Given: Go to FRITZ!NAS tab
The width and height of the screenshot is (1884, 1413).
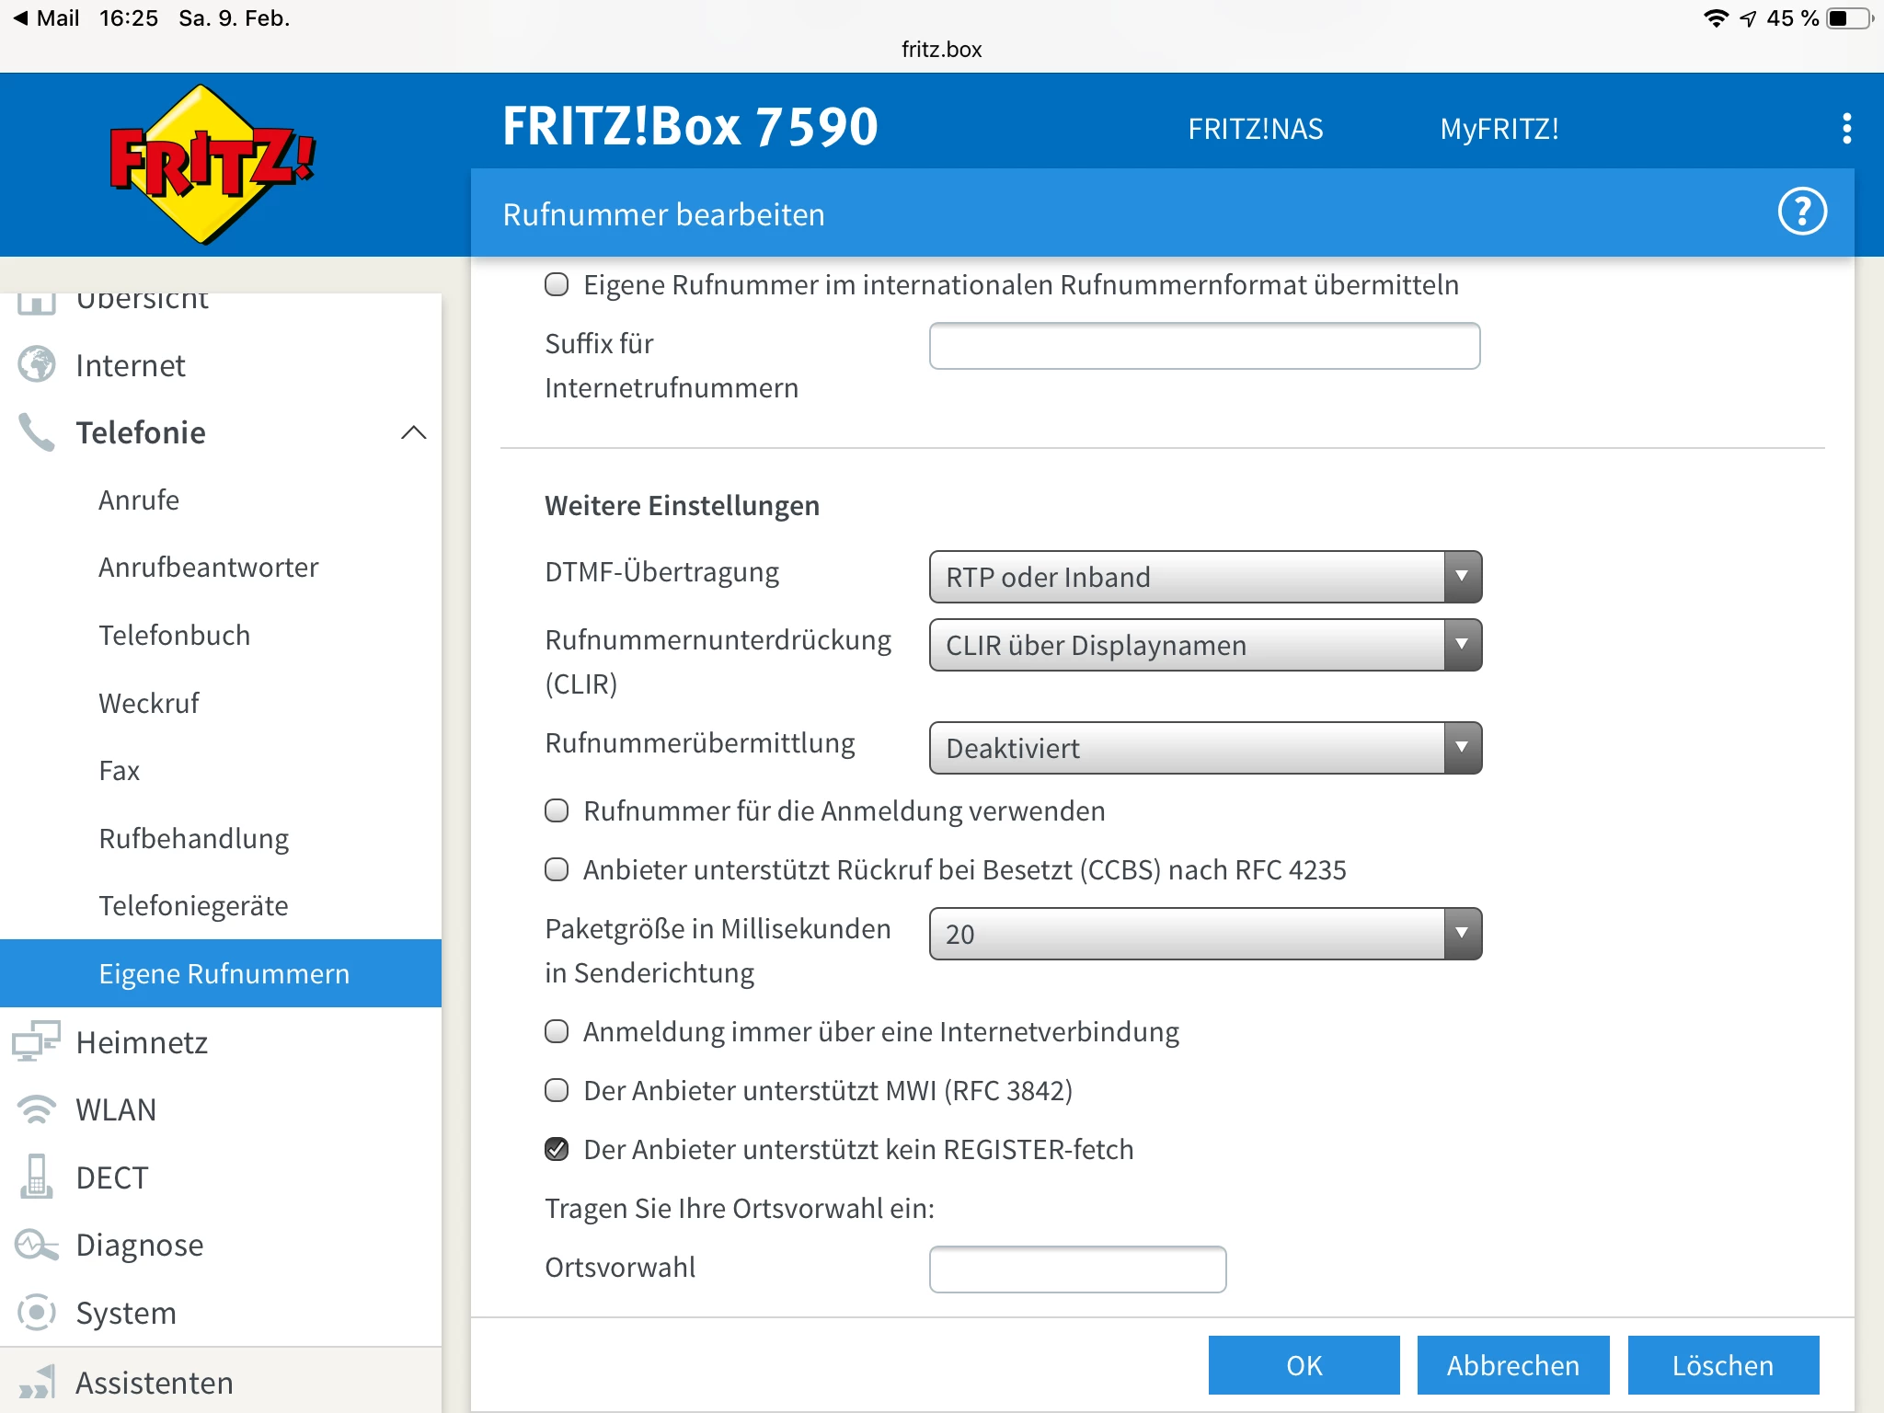Looking at the screenshot, I should coord(1255,129).
